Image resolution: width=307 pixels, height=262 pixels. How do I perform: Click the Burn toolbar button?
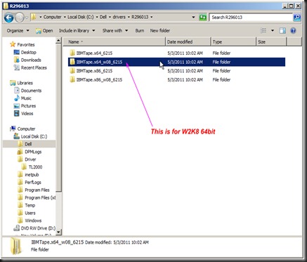(x=140, y=31)
